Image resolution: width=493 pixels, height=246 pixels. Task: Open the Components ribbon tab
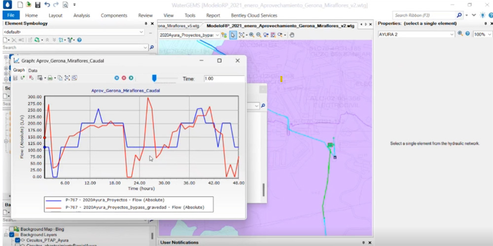point(114,15)
